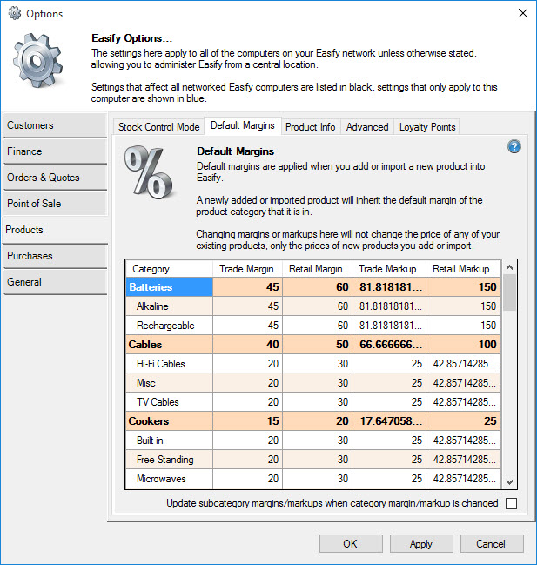Select the Batteries category row

pos(313,287)
